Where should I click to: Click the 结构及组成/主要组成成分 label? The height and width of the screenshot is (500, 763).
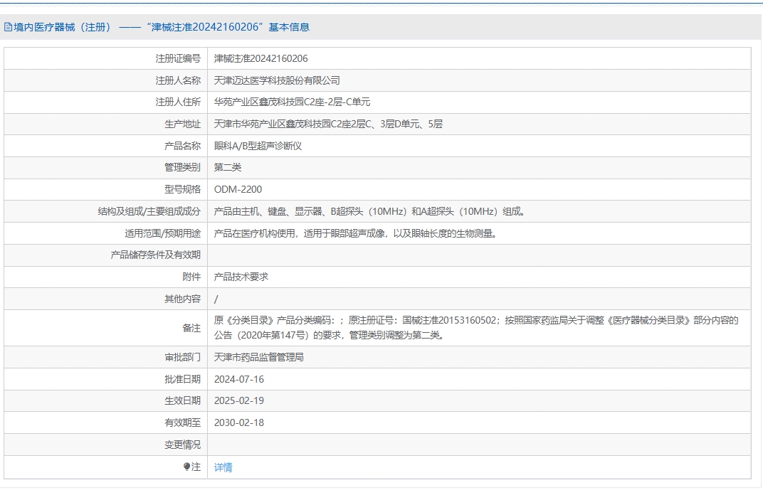(149, 211)
